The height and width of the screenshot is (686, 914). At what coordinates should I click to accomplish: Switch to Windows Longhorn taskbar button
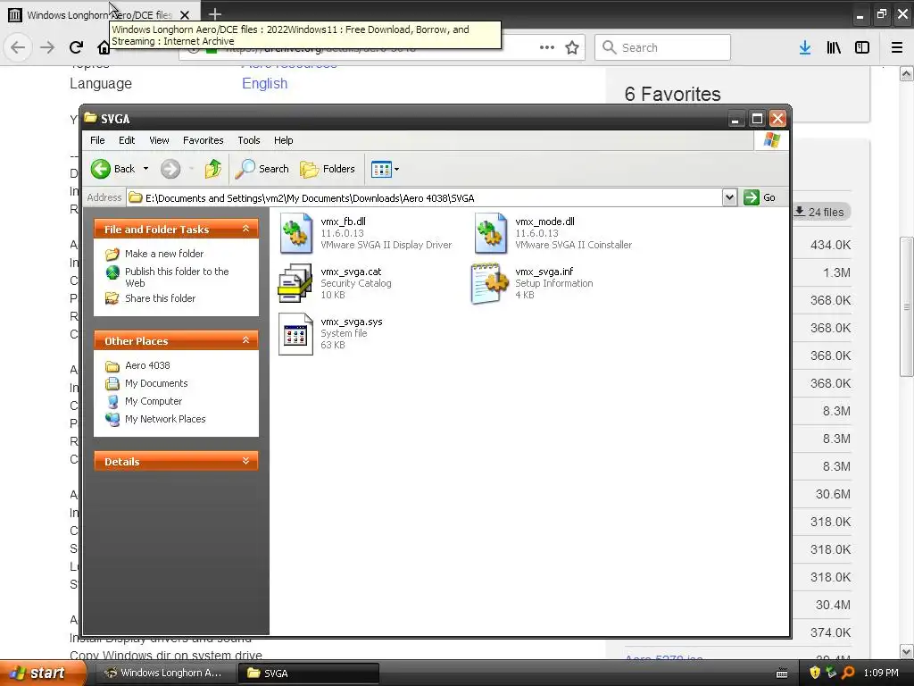point(164,673)
